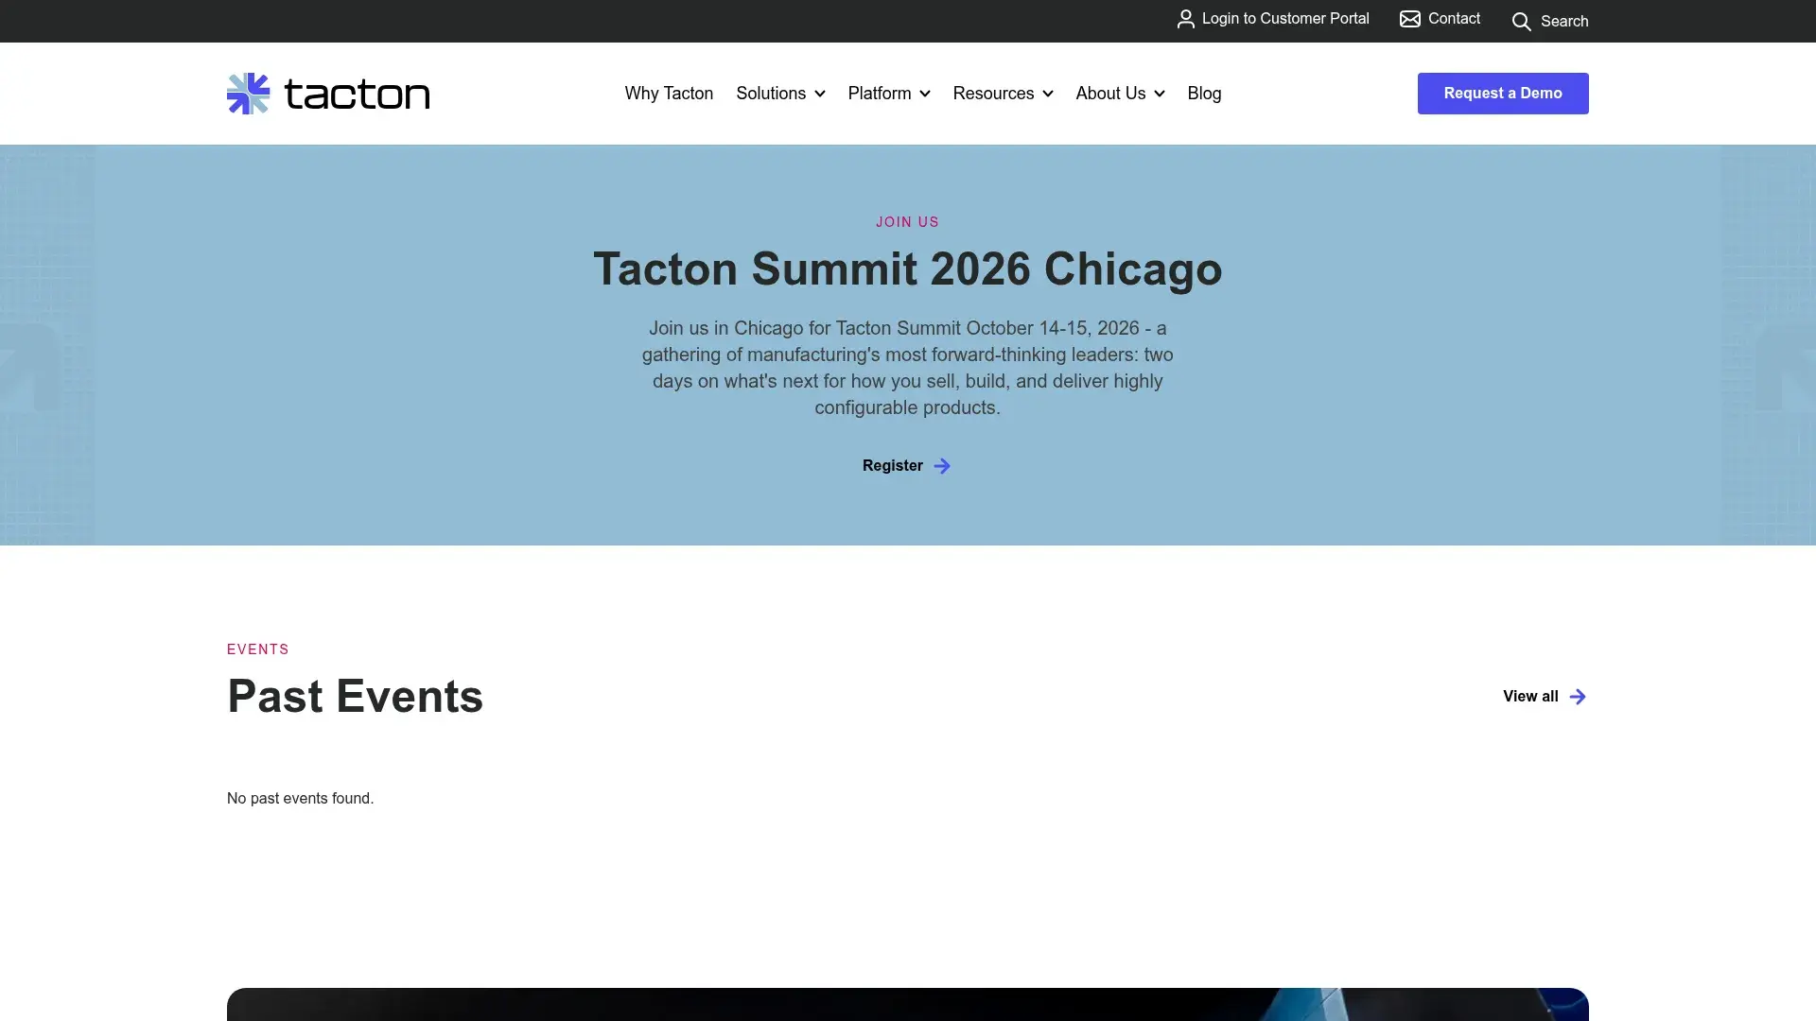1816x1021 pixels.
Task: Click Login to Customer Portal link
Action: (1273, 19)
